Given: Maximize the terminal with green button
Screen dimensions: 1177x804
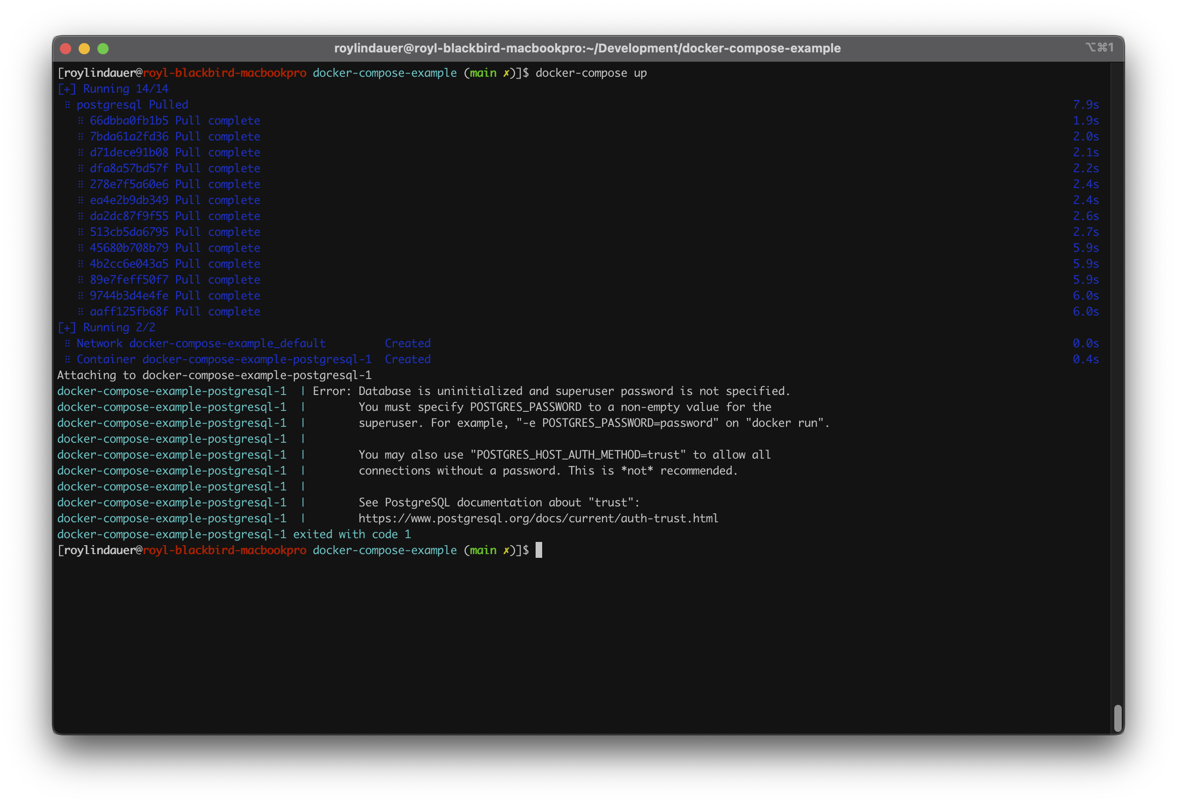Looking at the screenshot, I should [103, 49].
